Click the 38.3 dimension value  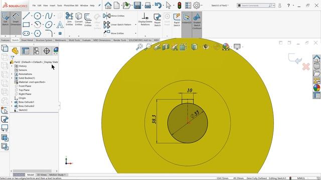[154, 119]
